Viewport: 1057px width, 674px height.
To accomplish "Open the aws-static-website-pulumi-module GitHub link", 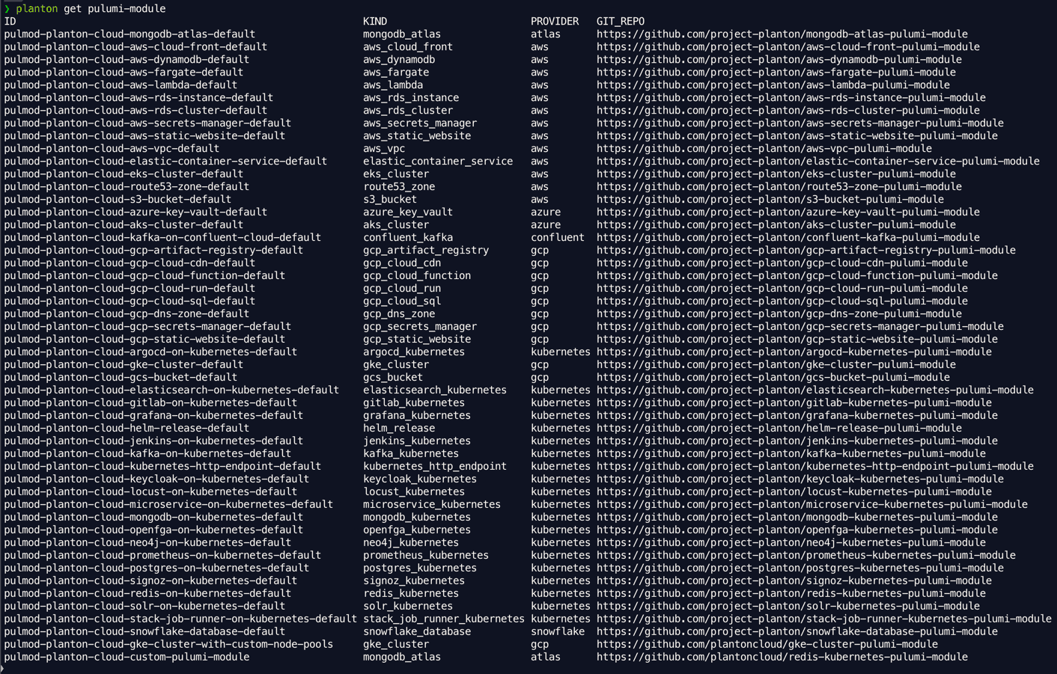I will [x=797, y=135].
